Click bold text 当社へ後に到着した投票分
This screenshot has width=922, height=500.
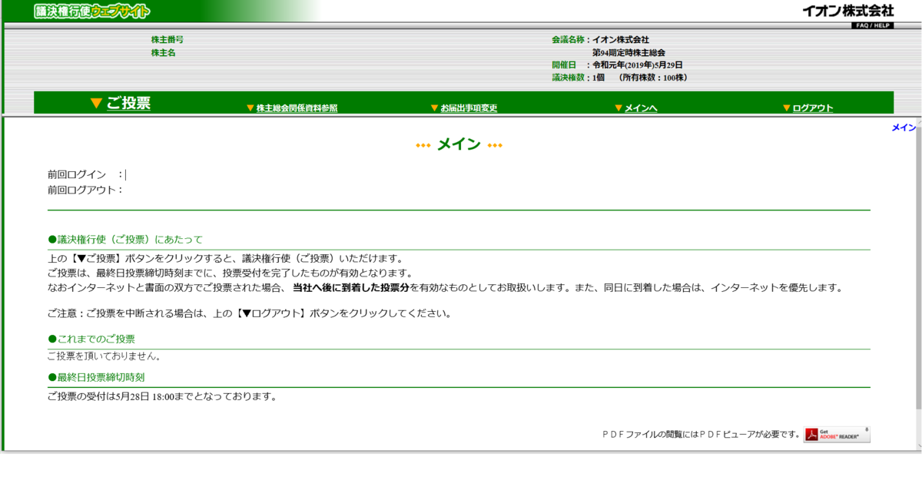[x=351, y=288]
